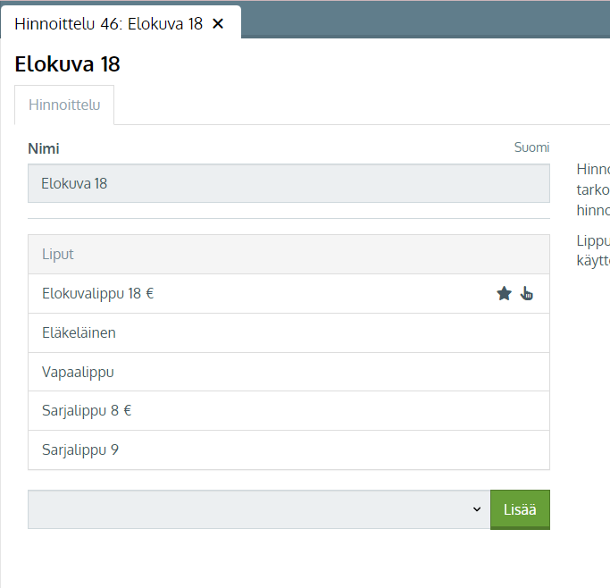
Task: Open the empty ticket selection dropdown
Action: (x=250, y=509)
